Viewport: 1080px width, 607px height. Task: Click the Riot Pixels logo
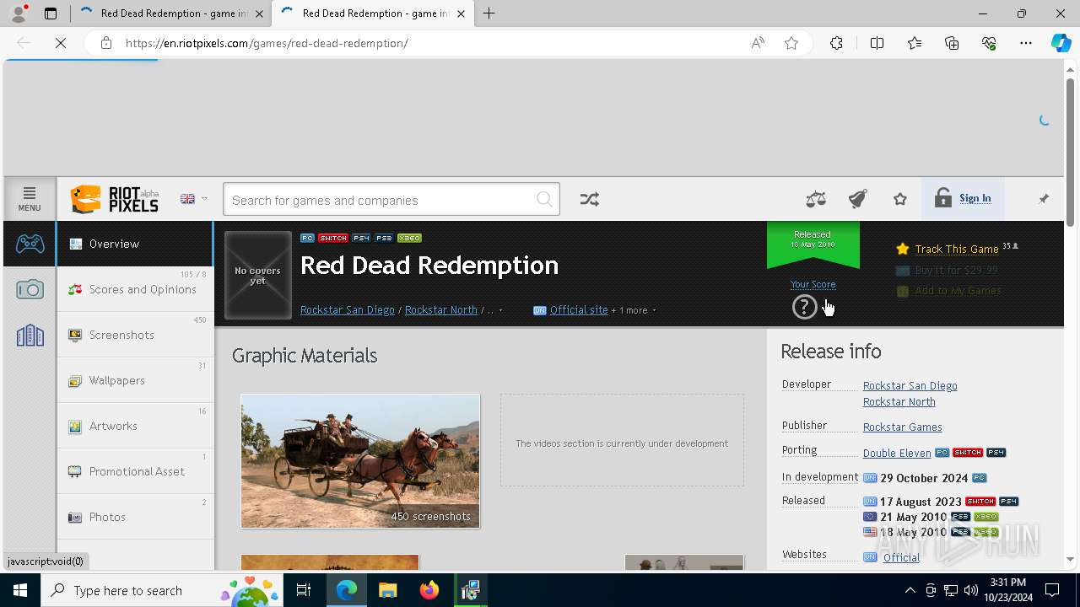click(x=115, y=200)
